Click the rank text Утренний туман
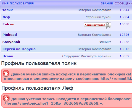 click(x=99, y=17)
